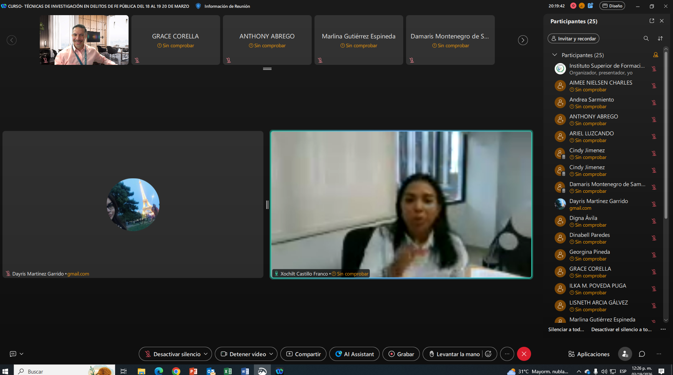Toggle Detener vídeo camera button
The image size is (673, 375).
(x=243, y=354)
